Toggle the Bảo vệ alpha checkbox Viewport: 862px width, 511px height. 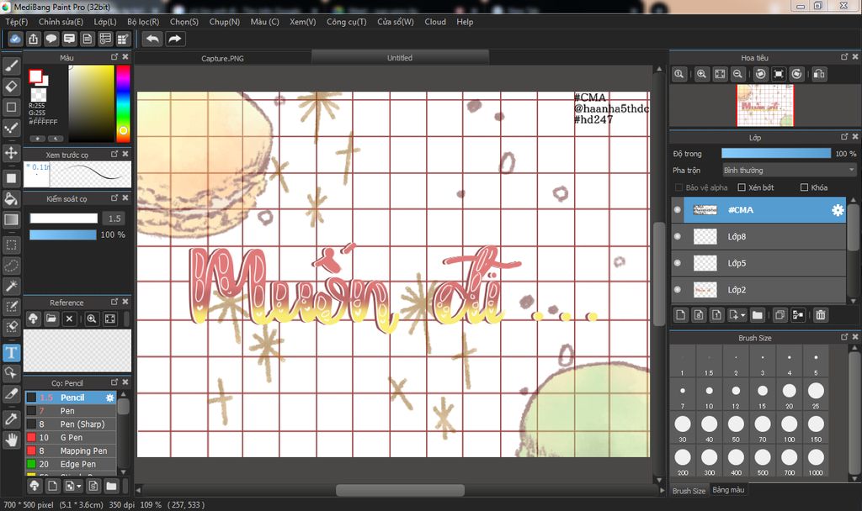click(679, 187)
